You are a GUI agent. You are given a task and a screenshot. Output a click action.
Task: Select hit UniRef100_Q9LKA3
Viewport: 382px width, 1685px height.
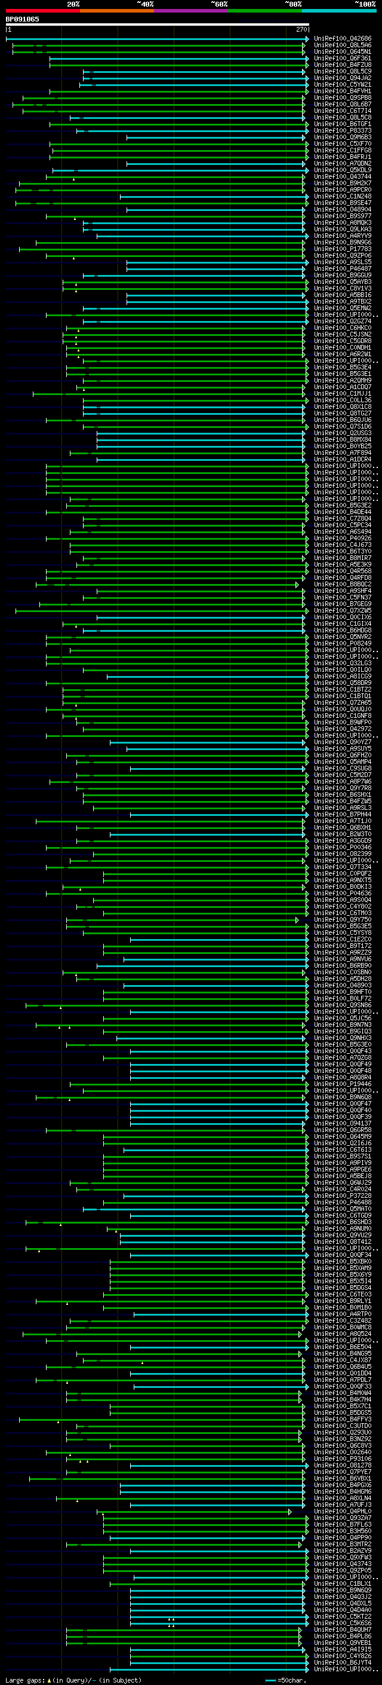click(x=343, y=229)
